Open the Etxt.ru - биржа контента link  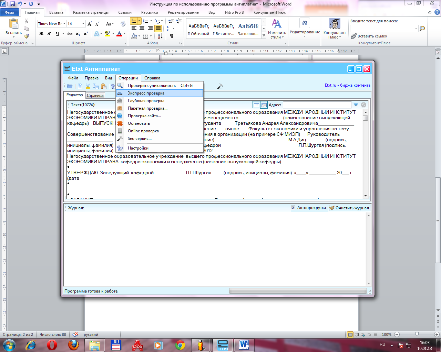coord(348,85)
